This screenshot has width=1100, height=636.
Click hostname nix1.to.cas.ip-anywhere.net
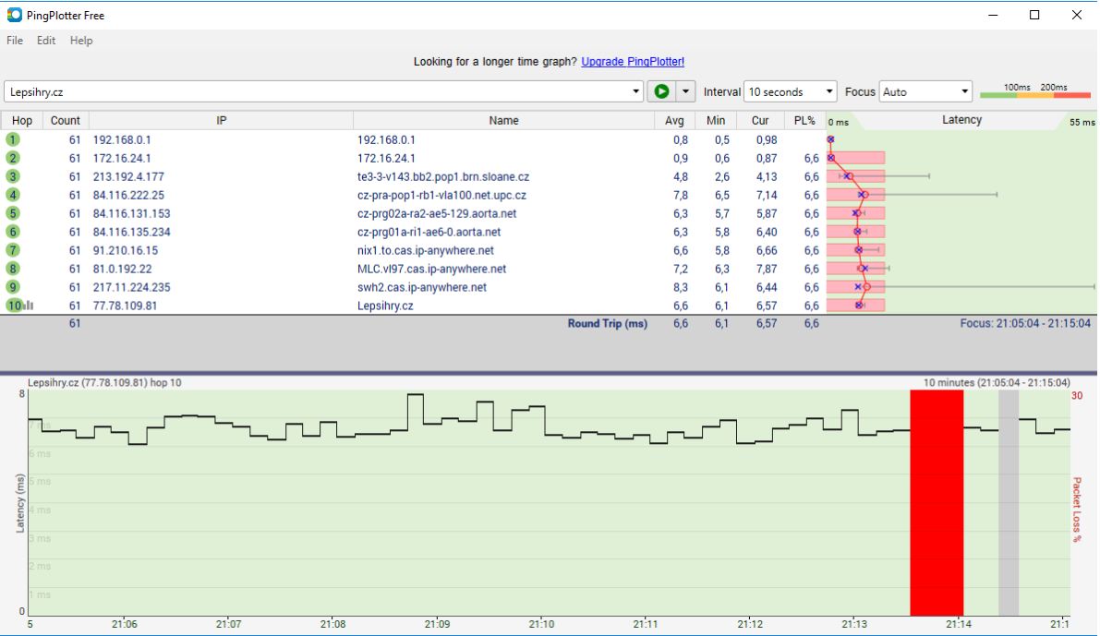point(426,250)
